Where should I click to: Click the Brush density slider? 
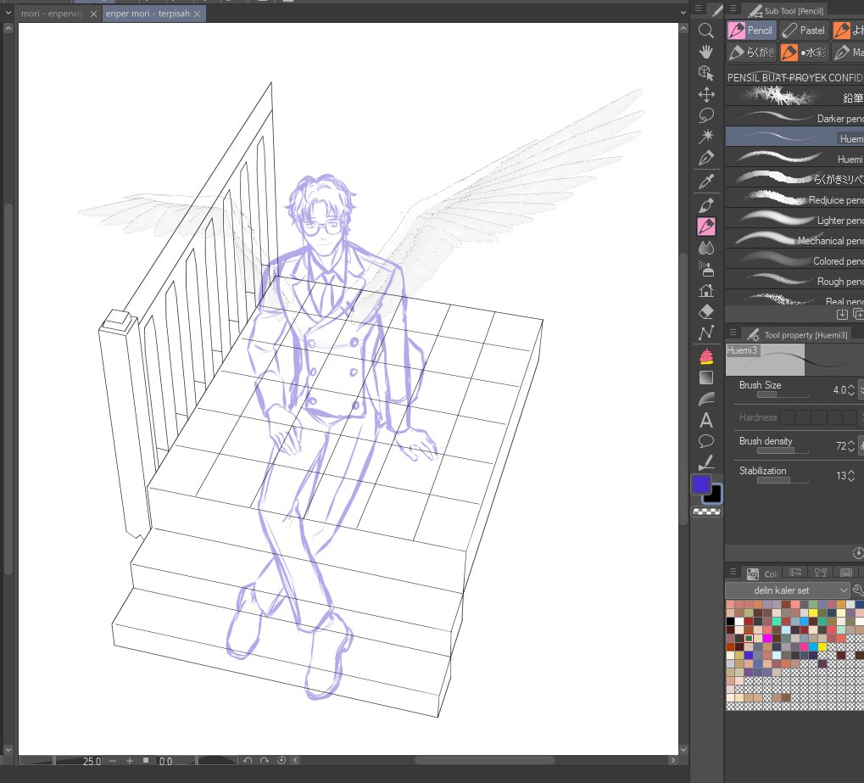(x=783, y=450)
